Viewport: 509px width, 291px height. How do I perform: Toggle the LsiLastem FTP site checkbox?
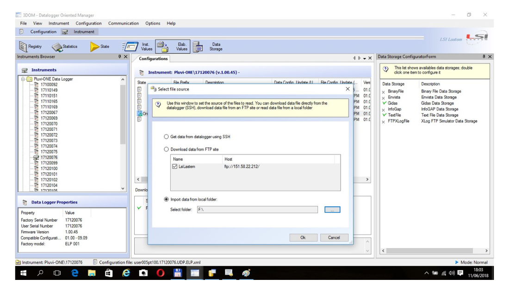tap(175, 166)
